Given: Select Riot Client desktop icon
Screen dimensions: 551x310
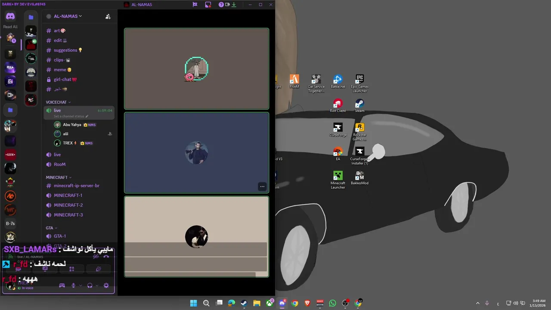Looking at the screenshot, I should click(x=338, y=106).
